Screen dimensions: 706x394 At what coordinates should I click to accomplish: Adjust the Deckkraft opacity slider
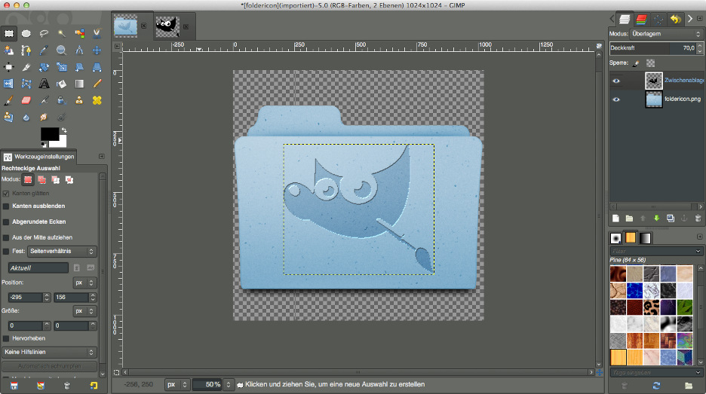(652, 47)
